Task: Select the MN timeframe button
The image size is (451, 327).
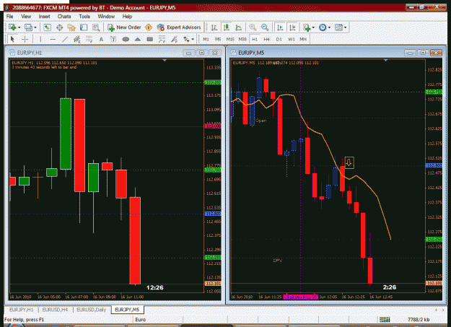Action: pyautogui.click(x=303, y=39)
